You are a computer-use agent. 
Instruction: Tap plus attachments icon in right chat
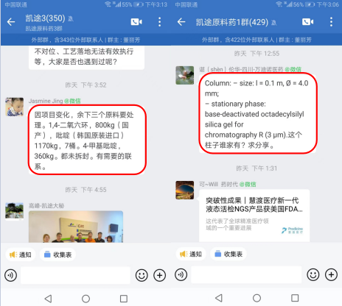[331, 274]
